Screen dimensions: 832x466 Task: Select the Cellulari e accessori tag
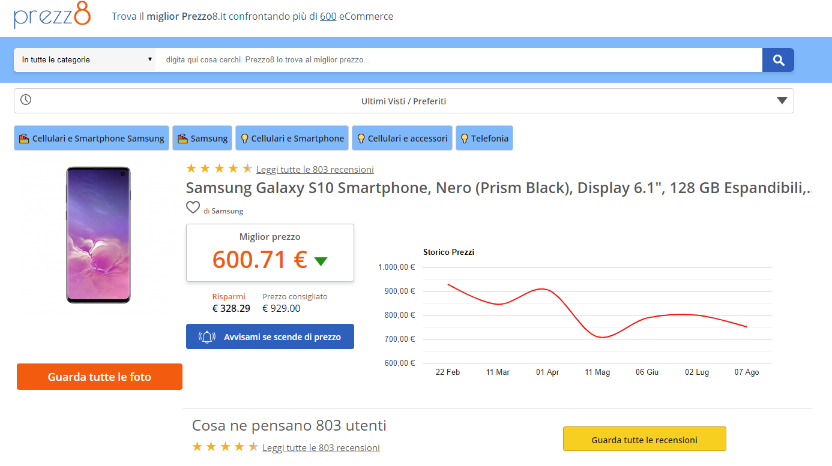point(402,139)
